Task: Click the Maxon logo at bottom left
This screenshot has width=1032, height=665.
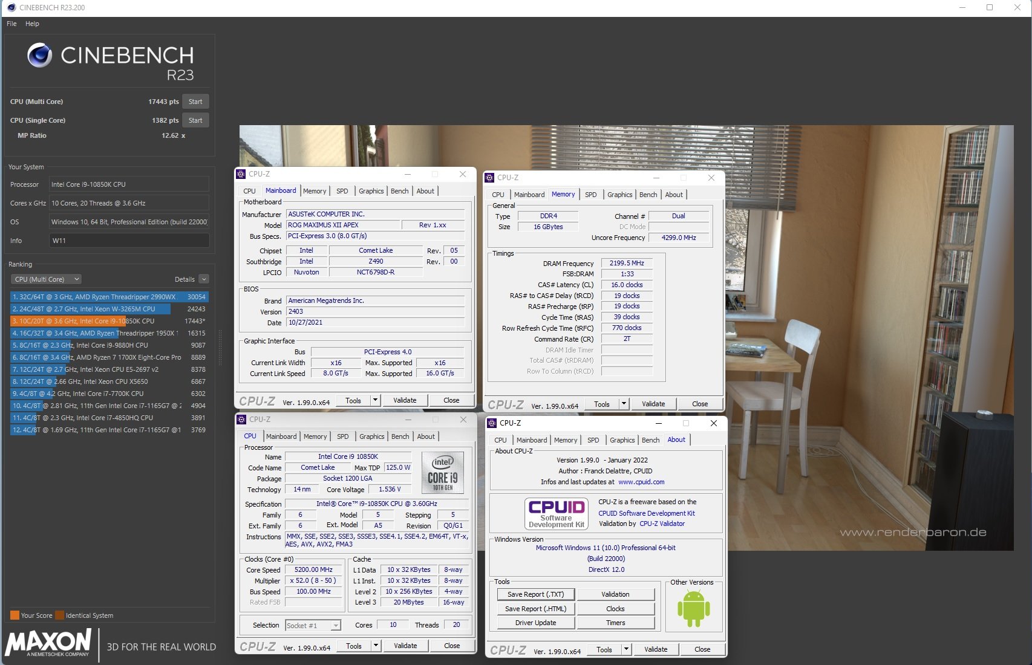Action: click(x=48, y=643)
